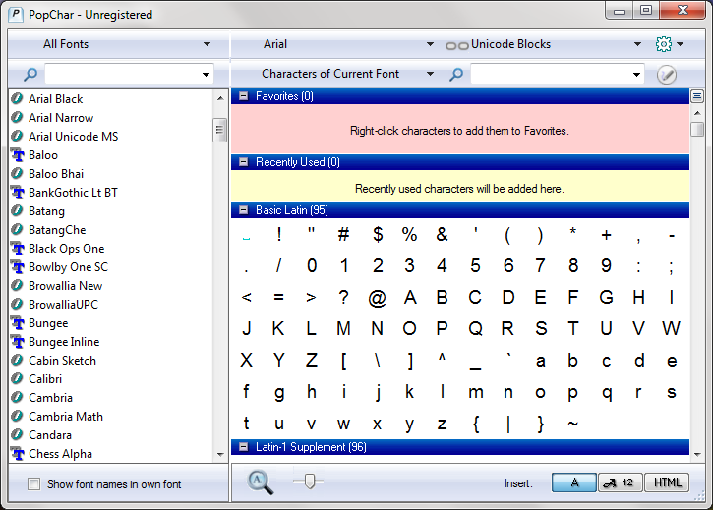
Task: Insert the tilde character
Action: coord(573,424)
